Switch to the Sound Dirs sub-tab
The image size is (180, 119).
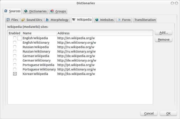(x=32, y=20)
